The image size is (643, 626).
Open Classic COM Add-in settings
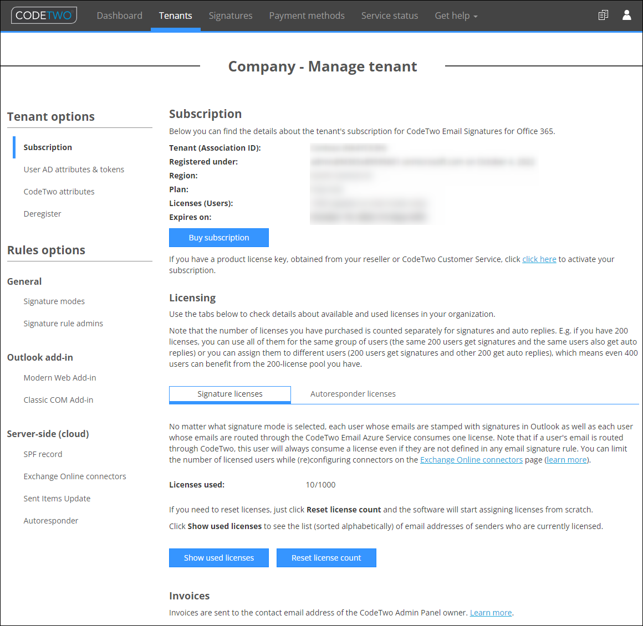[x=58, y=400]
